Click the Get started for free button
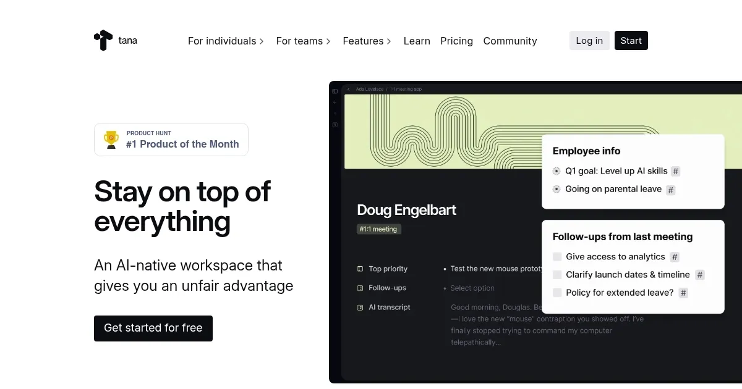The image size is (742, 389). pos(153,328)
